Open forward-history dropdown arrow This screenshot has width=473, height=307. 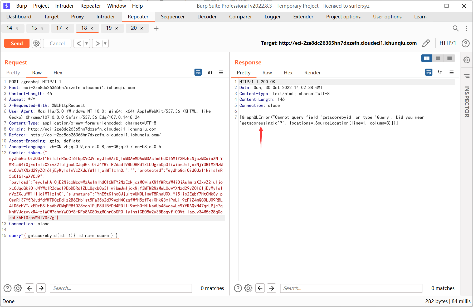point(105,43)
